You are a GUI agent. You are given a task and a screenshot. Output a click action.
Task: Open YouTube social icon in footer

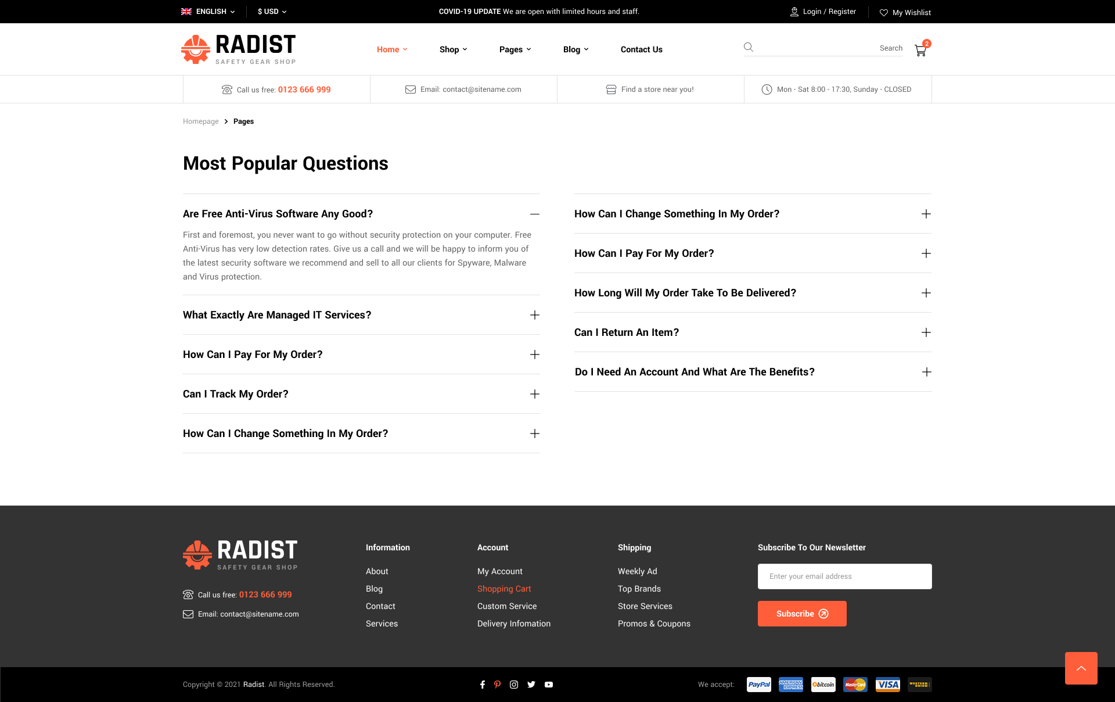coord(549,685)
